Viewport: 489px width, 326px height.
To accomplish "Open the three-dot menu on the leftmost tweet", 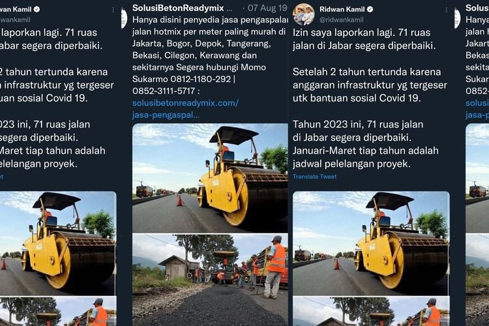I will click(x=113, y=10).
